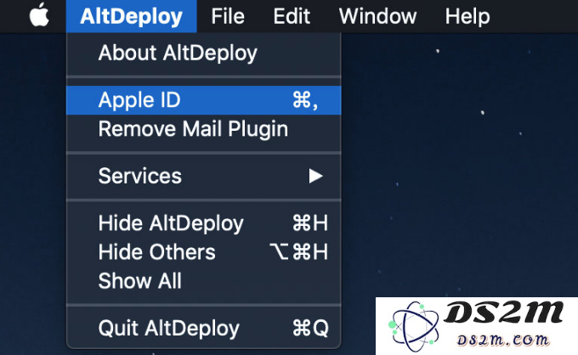Choose About AltDeploy
578x355 pixels.
(x=203, y=53)
